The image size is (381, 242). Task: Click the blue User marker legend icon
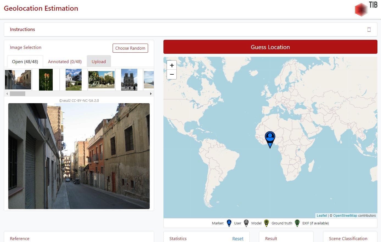point(229,223)
